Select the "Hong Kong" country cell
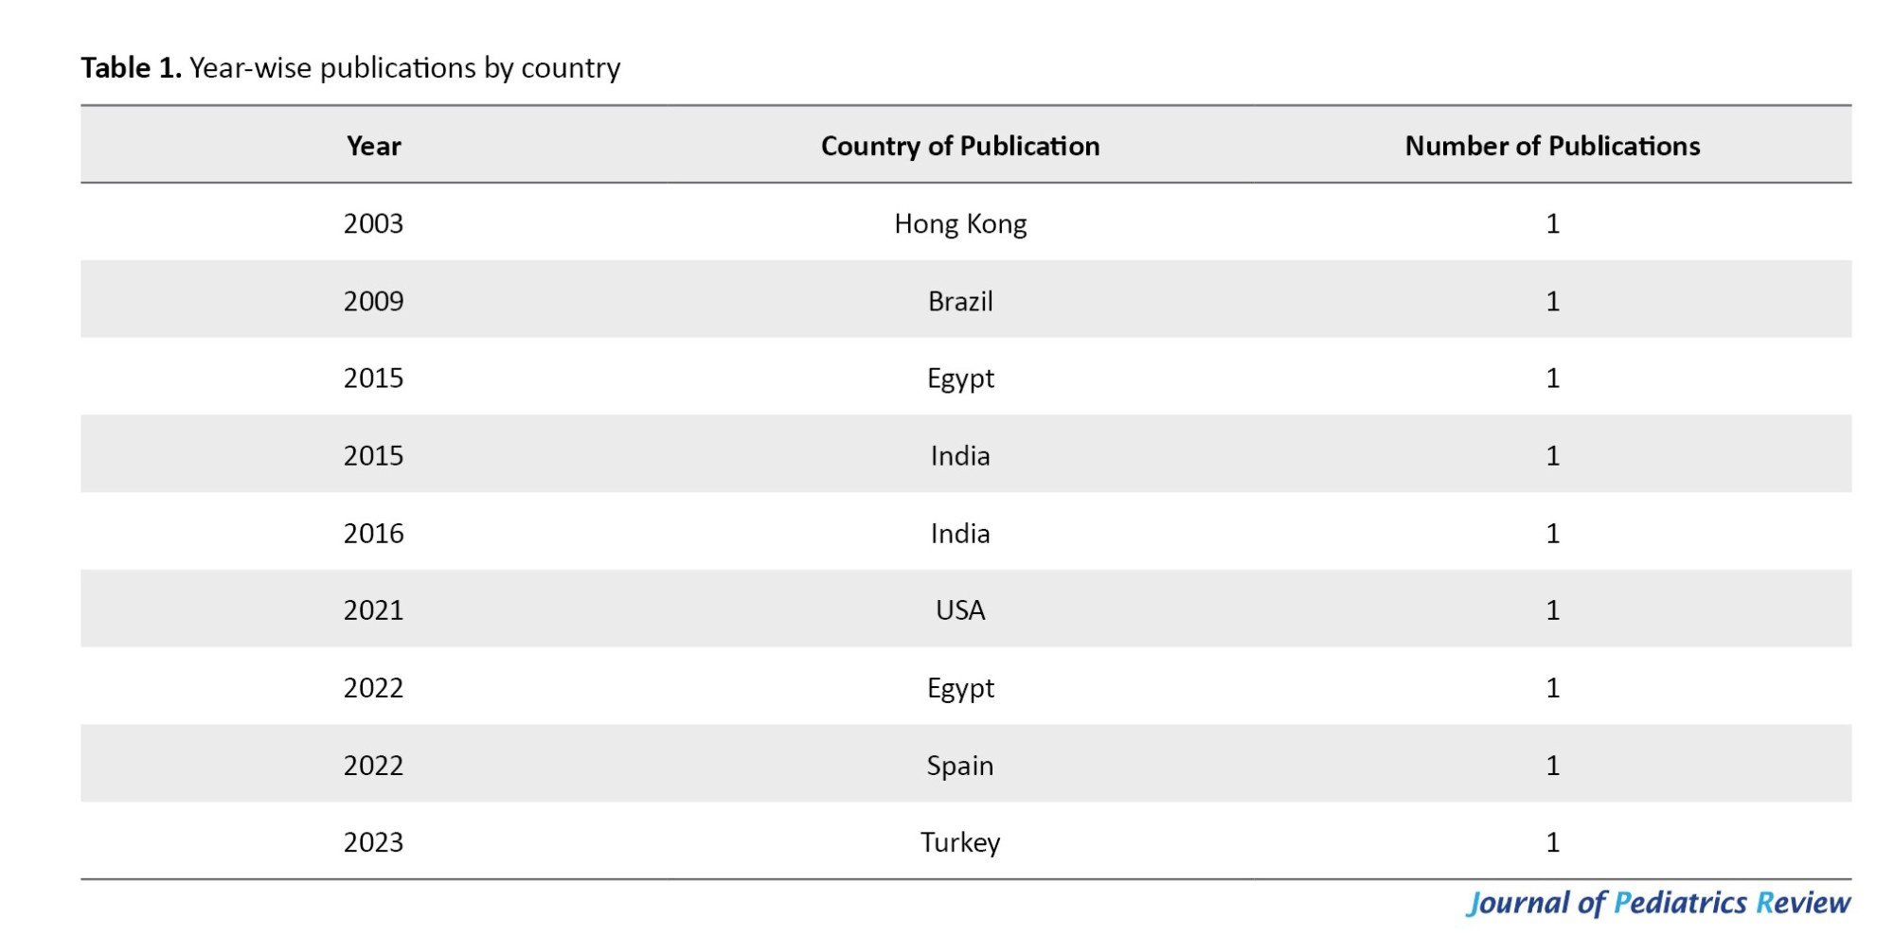This screenshot has height=952, width=1894. pos(959,224)
